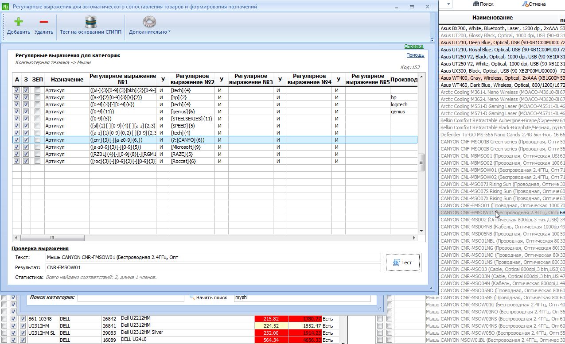Click the Dell U2312HM Silver cell
The image size is (565, 344).
[187, 332]
